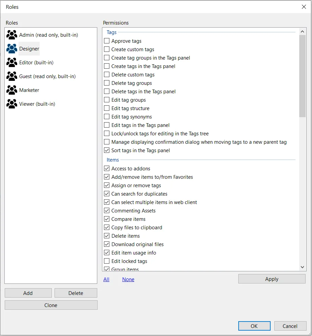Screen dimensions: 312x336
Task: Click the Tags section header
Action: tap(112, 32)
